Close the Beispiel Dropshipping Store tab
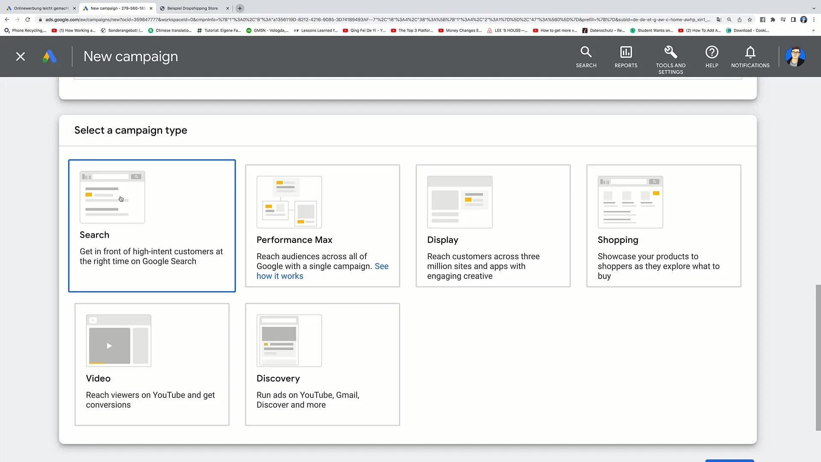Screen dimensions: 821x462 point(227,8)
